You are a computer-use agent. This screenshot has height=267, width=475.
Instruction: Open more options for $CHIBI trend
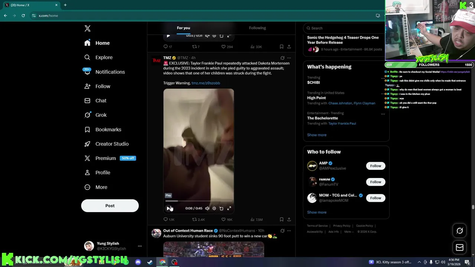click(x=383, y=78)
